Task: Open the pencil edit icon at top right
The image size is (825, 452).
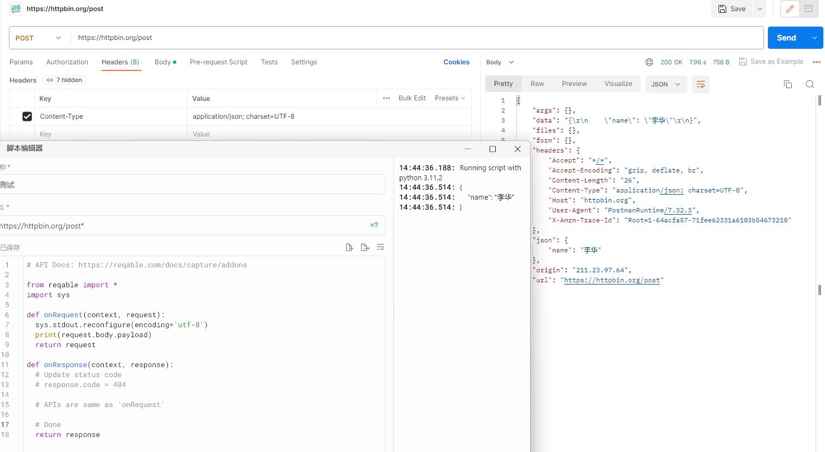Action: (x=790, y=9)
